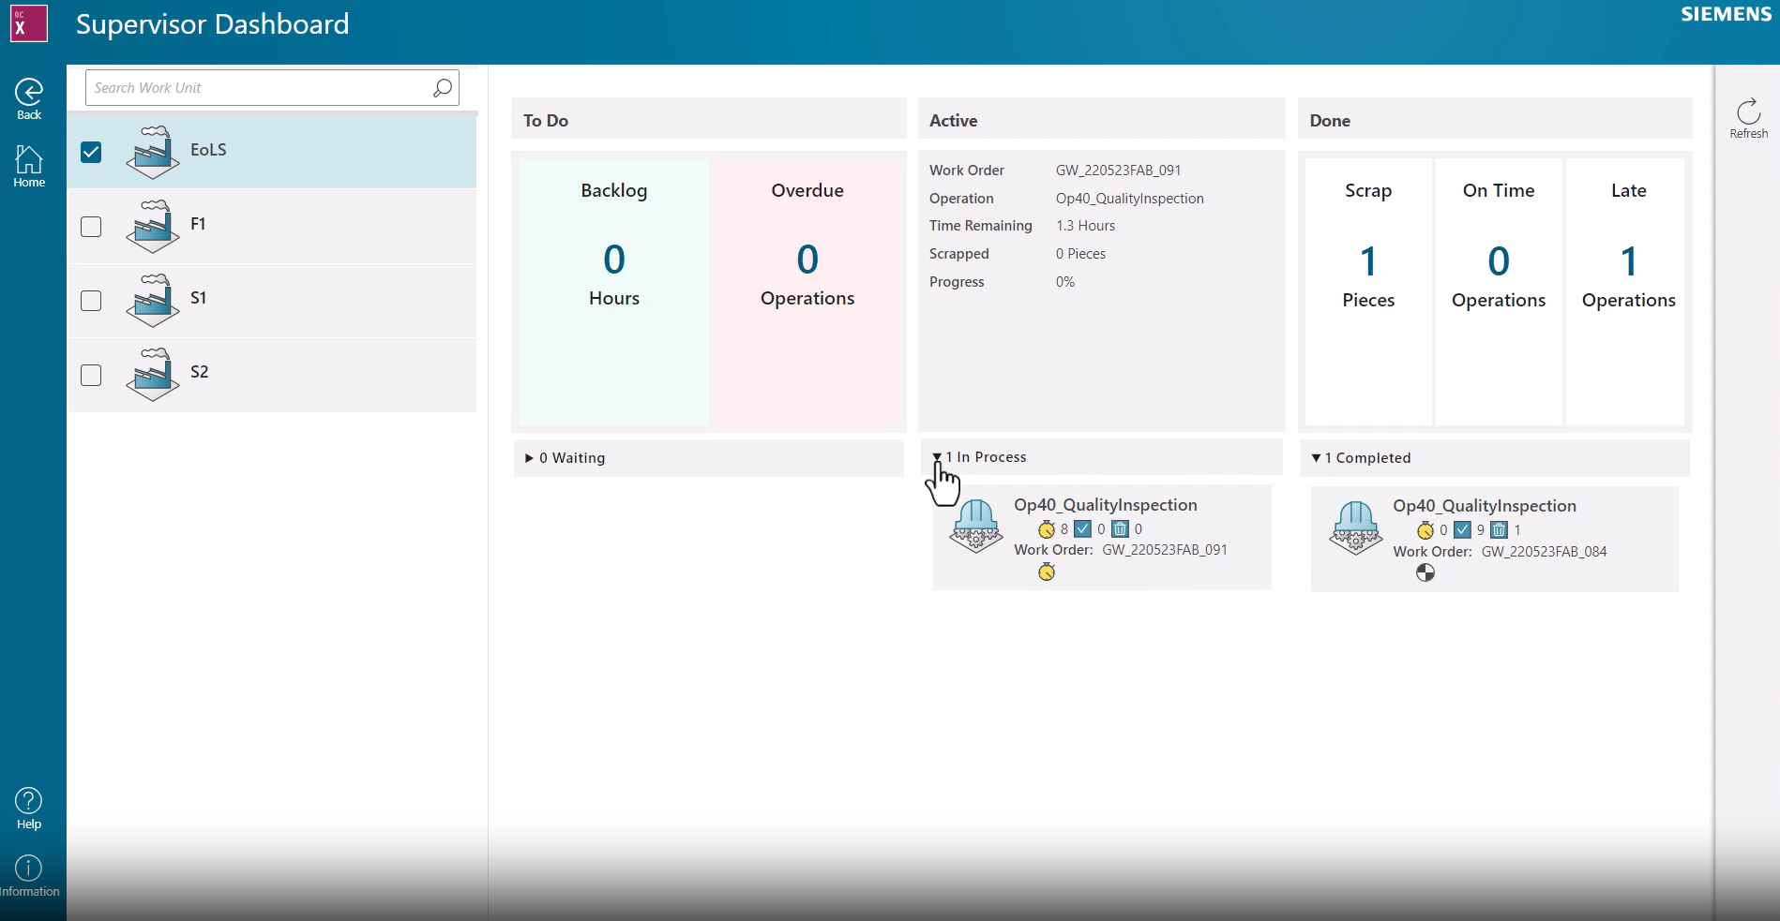Select the Overdue operations tile
This screenshot has width=1780, height=921.
coord(807,290)
